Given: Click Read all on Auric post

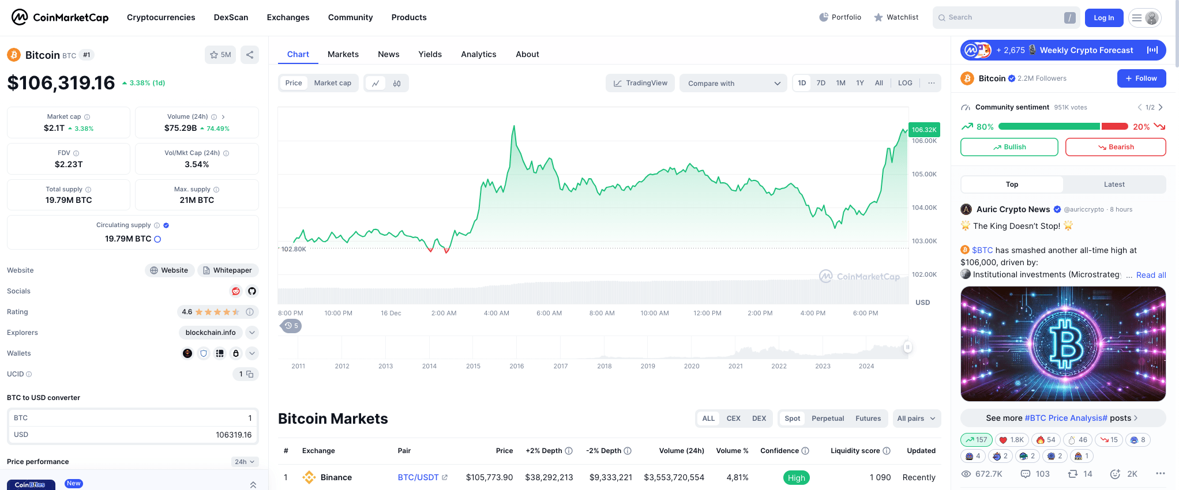Looking at the screenshot, I should [1151, 275].
